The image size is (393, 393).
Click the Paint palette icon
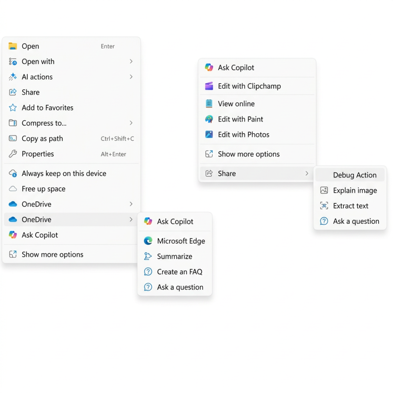(209, 119)
